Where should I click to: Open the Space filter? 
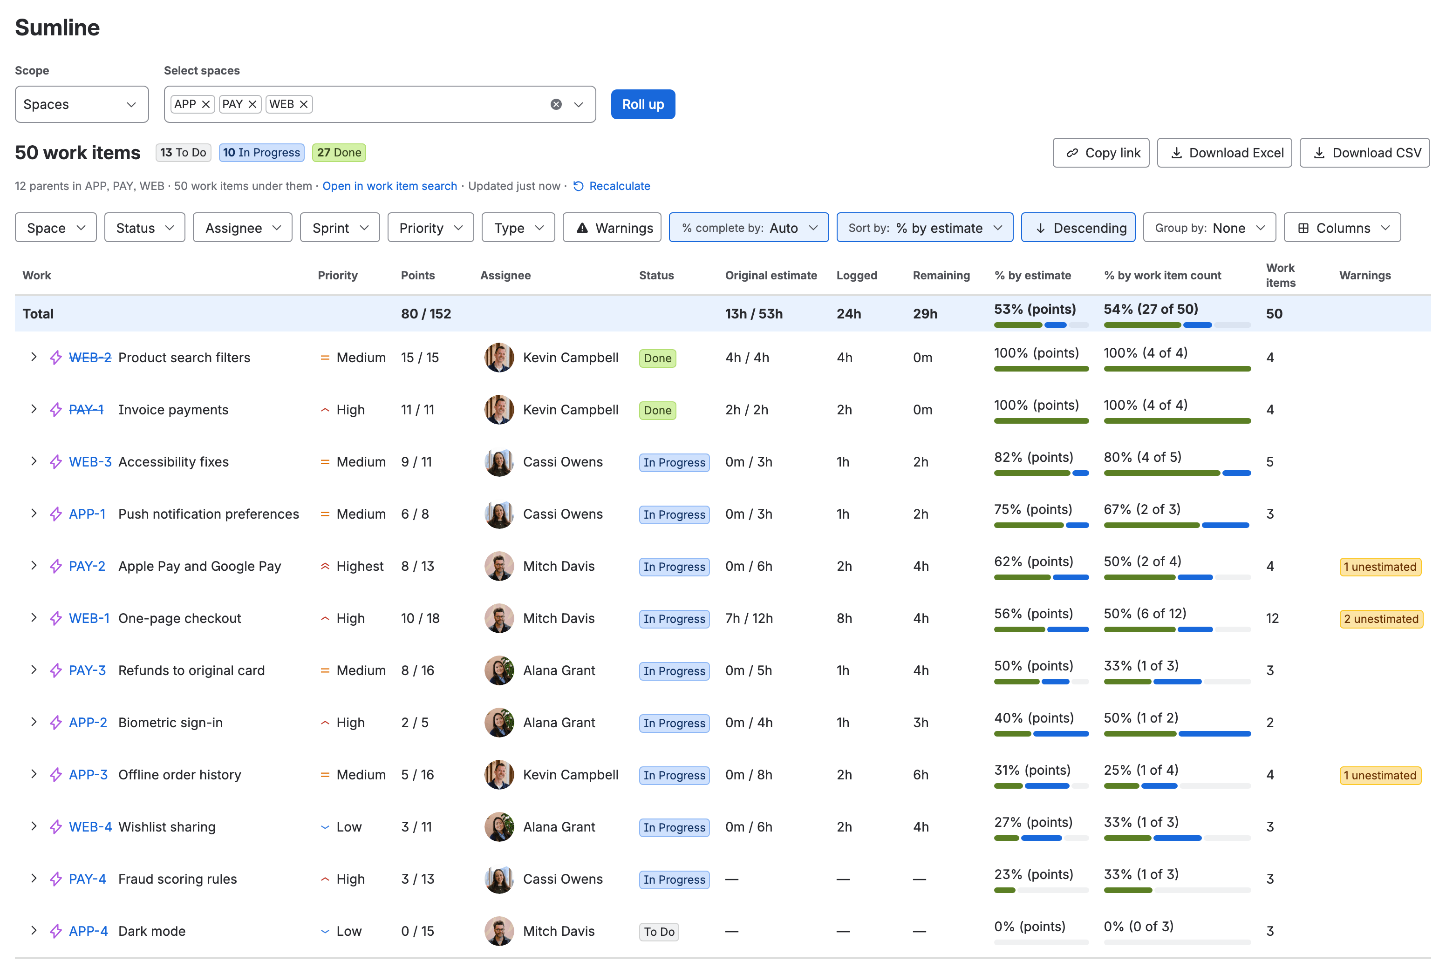pyautogui.click(x=56, y=228)
